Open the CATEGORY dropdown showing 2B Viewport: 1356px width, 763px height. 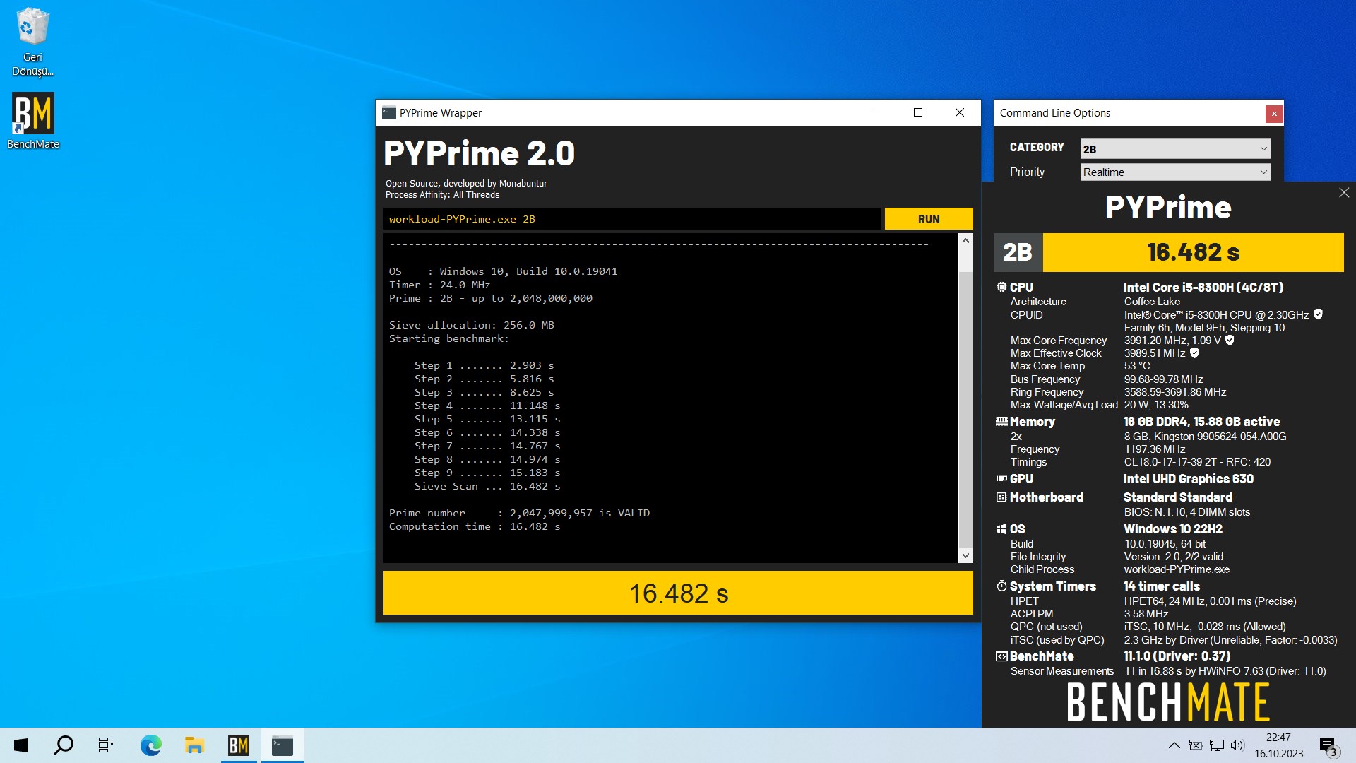(x=1175, y=149)
